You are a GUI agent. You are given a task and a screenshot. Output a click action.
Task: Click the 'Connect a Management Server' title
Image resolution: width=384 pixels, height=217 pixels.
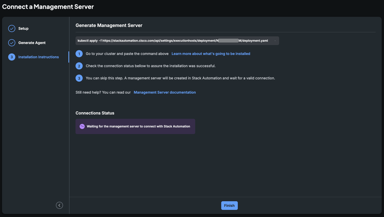(x=48, y=7)
